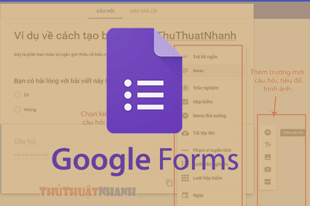The image size is (310, 206).
Task: Click the Lưới hộp kiểm grid icon
Action: (185, 178)
